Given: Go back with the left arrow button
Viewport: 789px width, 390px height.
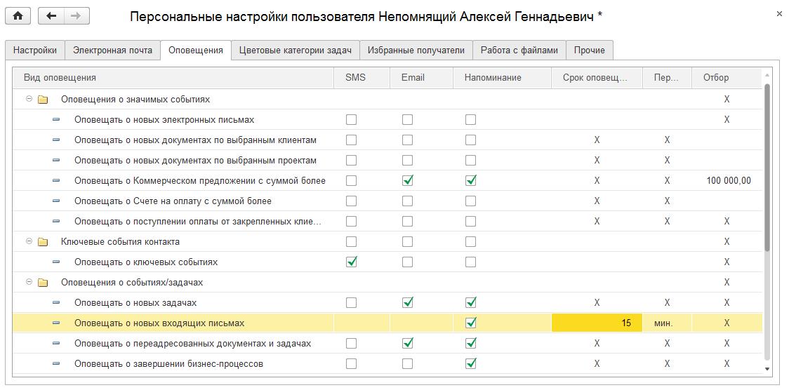Looking at the screenshot, I should click(x=51, y=16).
